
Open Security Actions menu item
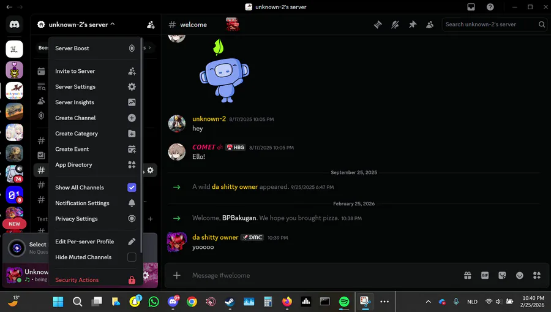96,280
